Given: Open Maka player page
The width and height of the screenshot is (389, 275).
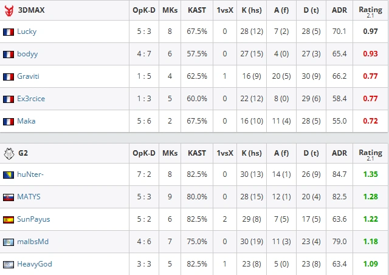Looking at the screenshot, I should tap(26, 121).
